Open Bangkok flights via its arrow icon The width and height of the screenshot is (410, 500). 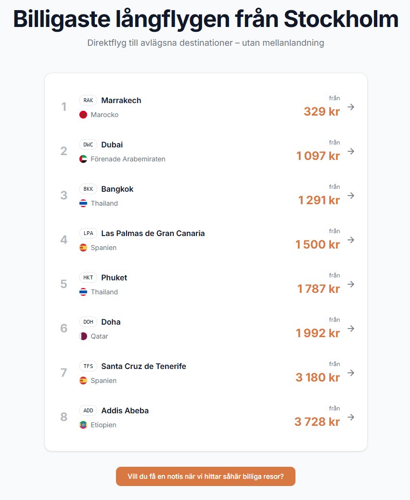(351, 196)
